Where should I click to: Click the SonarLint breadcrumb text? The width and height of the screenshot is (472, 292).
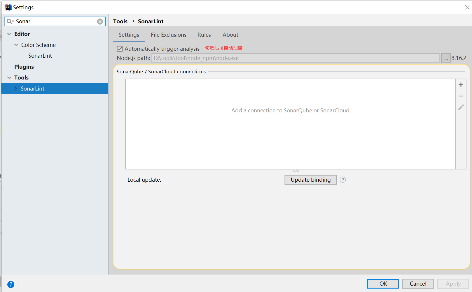[x=151, y=21]
